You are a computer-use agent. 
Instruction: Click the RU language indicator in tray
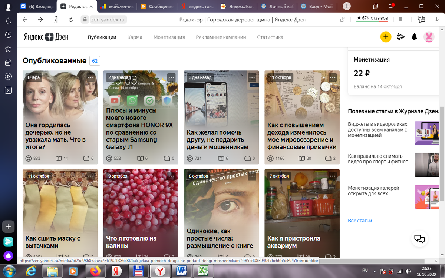click(x=365, y=270)
